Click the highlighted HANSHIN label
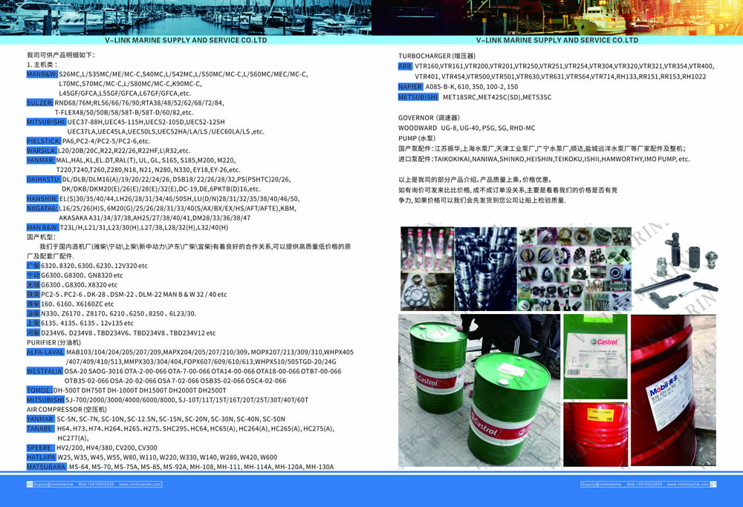Image resolution: width=743 pixels, height=507 pixels. 42,199
